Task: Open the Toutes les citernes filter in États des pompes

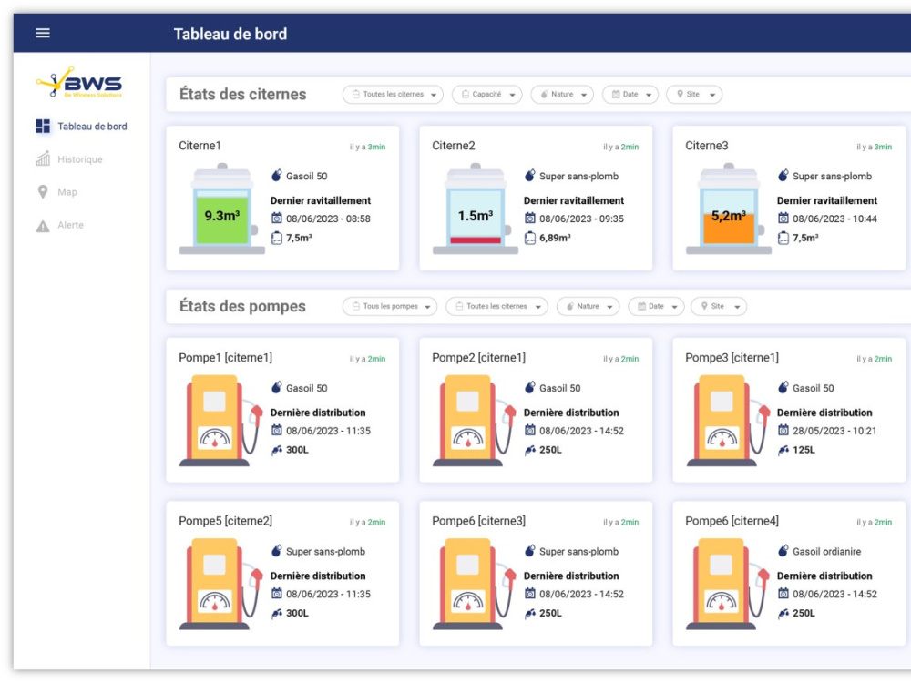Action: 496,306
